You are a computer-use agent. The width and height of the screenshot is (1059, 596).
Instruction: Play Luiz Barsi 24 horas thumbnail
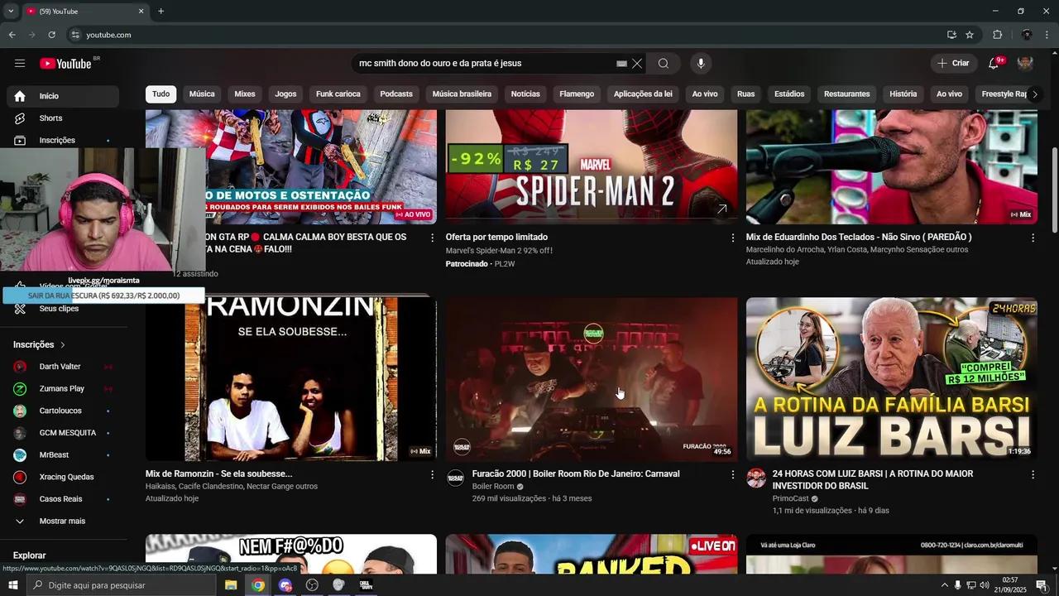(x=892, y=379)
